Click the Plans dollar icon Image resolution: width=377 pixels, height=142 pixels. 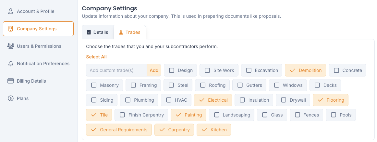(x=11, y=98)
